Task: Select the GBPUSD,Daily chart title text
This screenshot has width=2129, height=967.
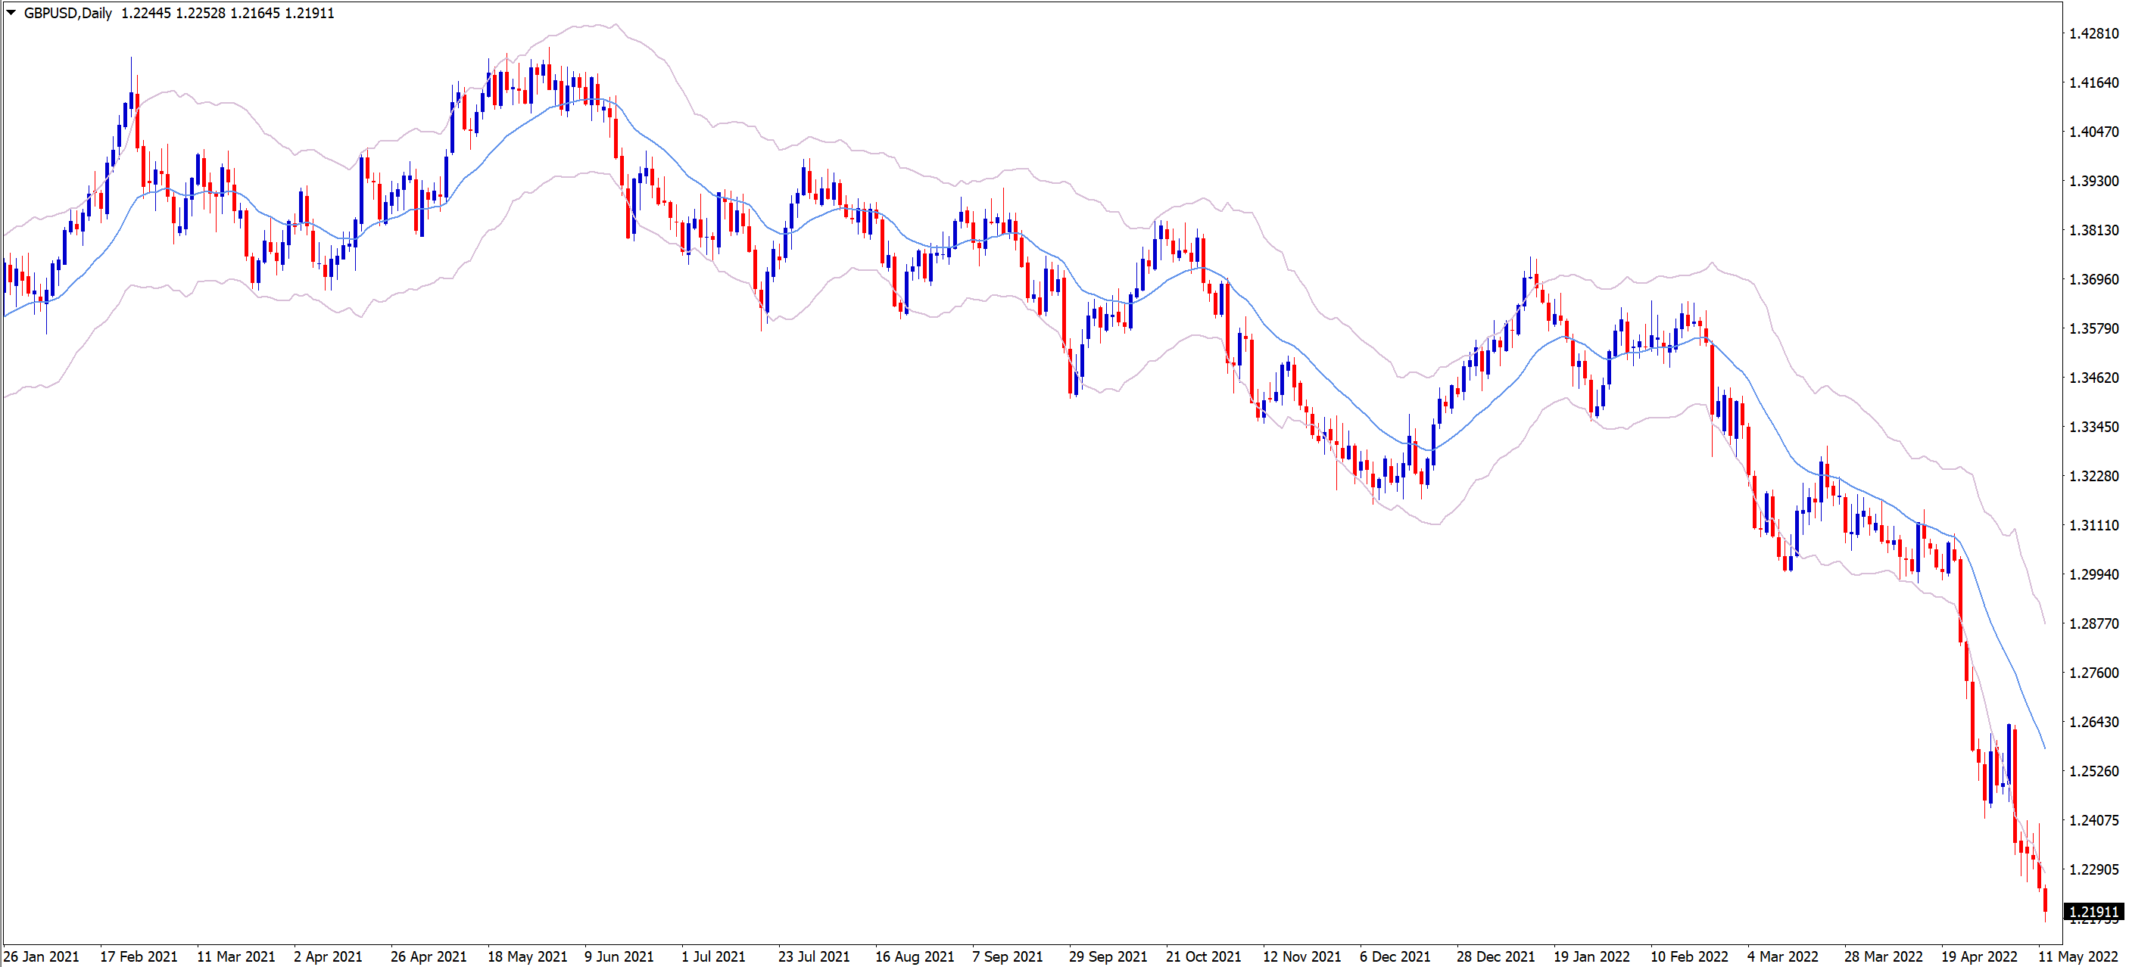Action: (68, 13)
